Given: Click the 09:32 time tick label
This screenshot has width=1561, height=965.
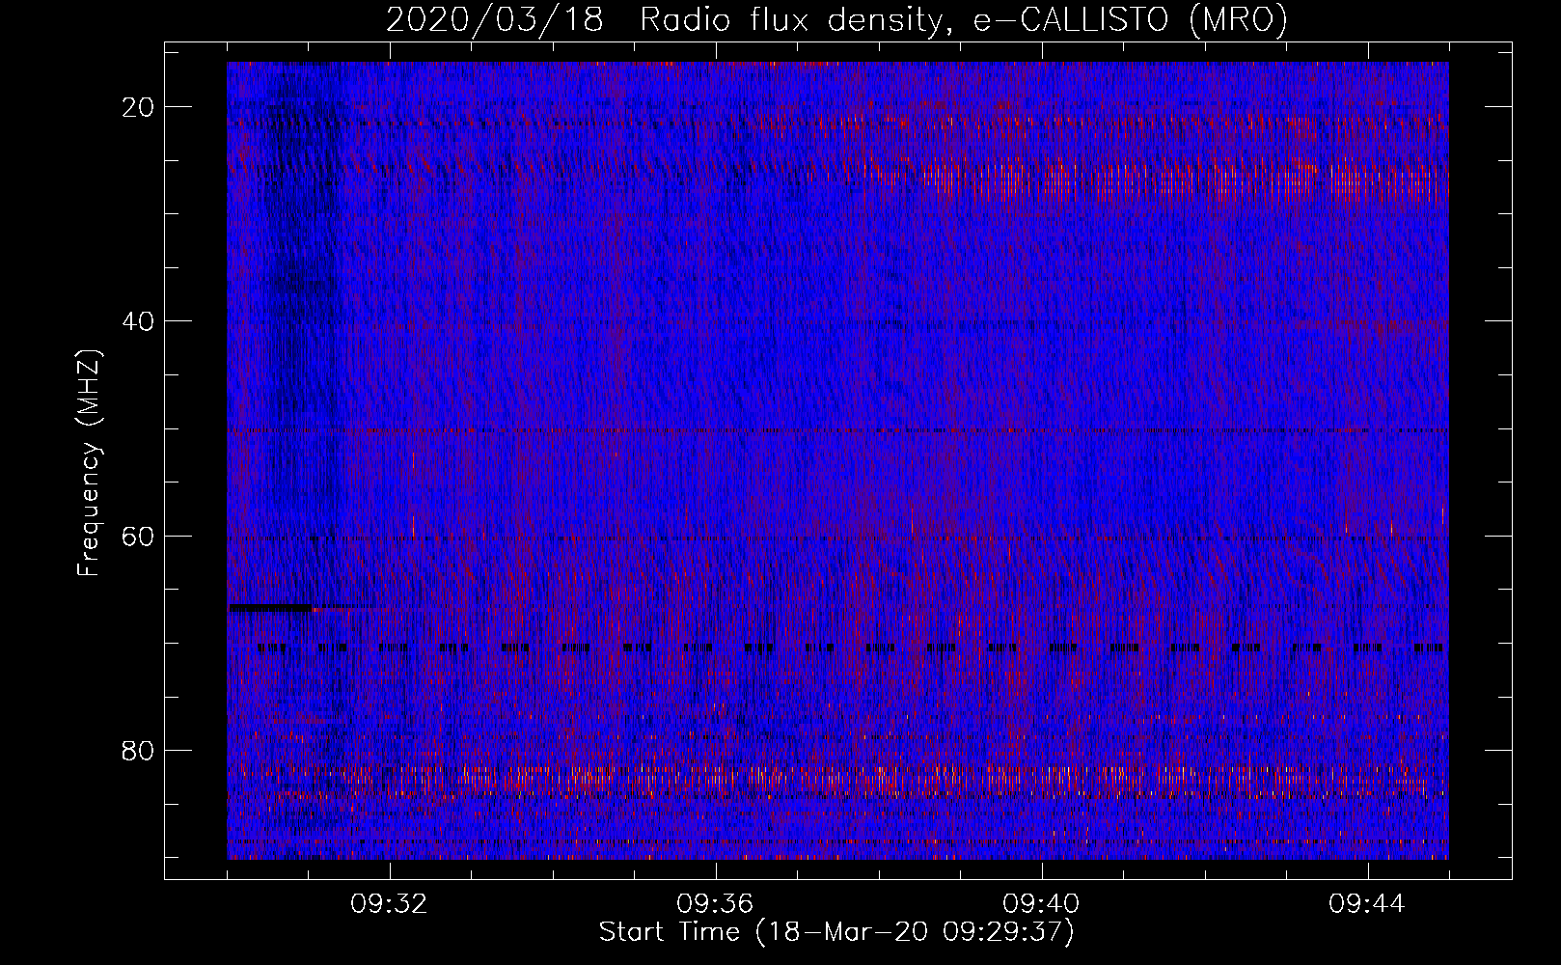Looking at the screenshot, I should point(389,904).
